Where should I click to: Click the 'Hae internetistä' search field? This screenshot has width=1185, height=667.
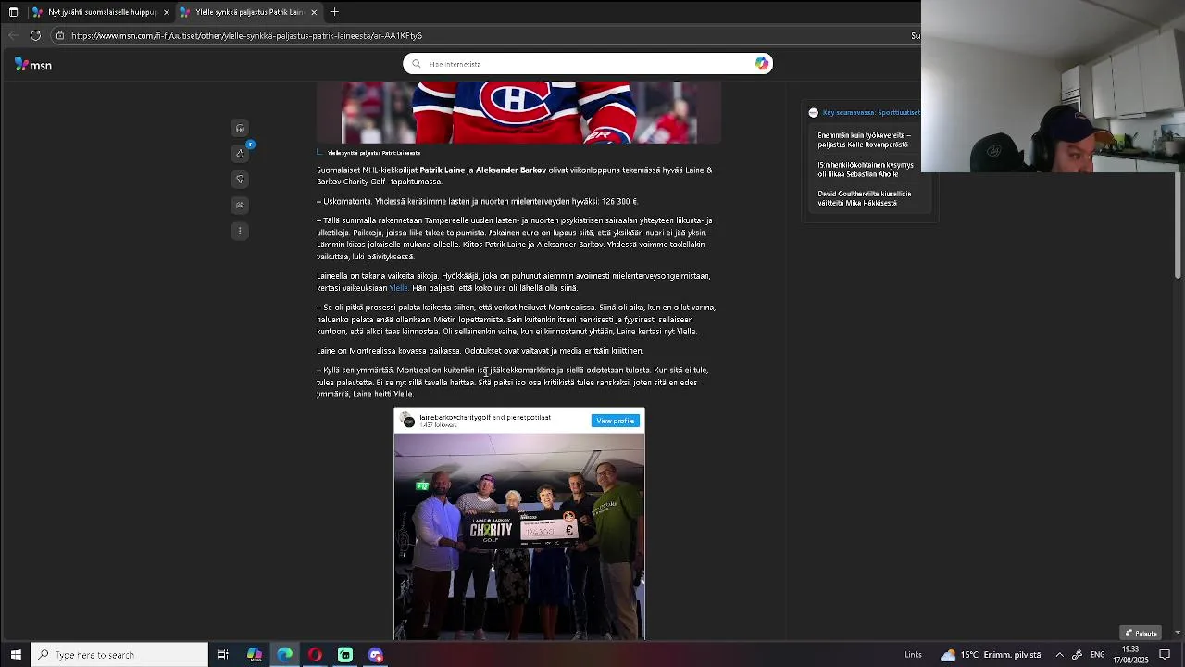point(588,64)
